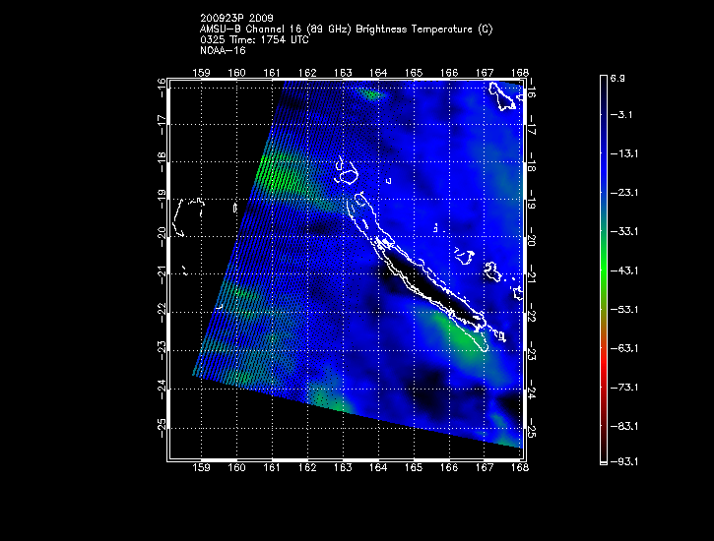
Task: Click longitude label 166 on the top axis
Action: [449, 73]
